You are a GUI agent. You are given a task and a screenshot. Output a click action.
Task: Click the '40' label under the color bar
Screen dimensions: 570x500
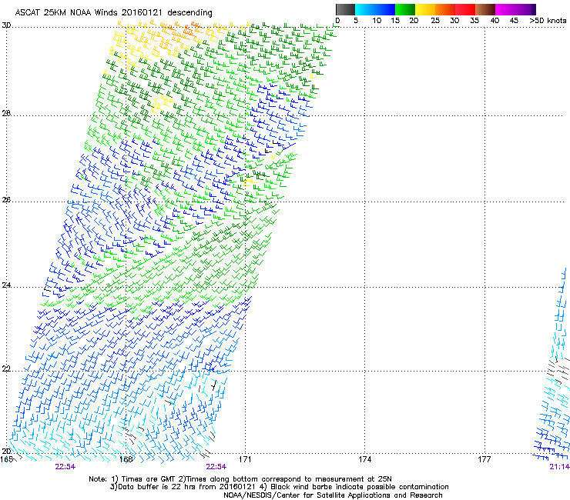coord(495,21)
